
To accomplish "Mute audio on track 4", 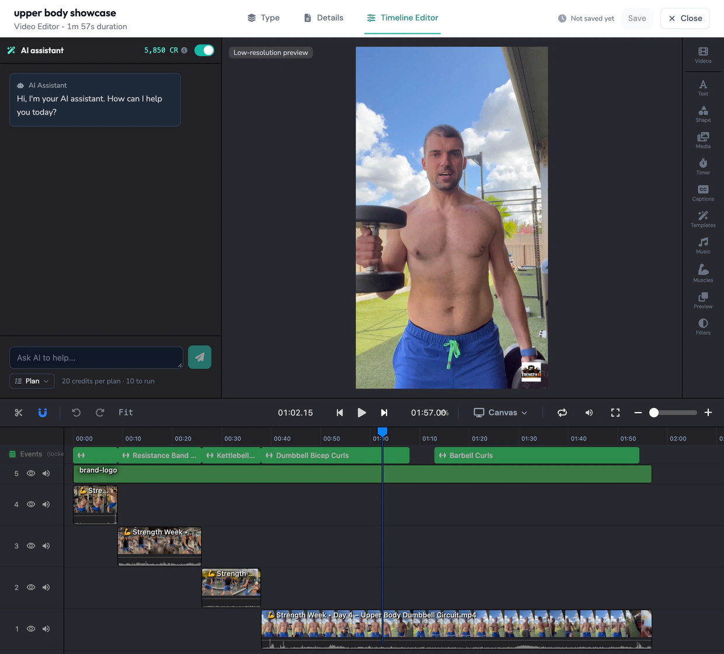I will (x=46, y=504).
